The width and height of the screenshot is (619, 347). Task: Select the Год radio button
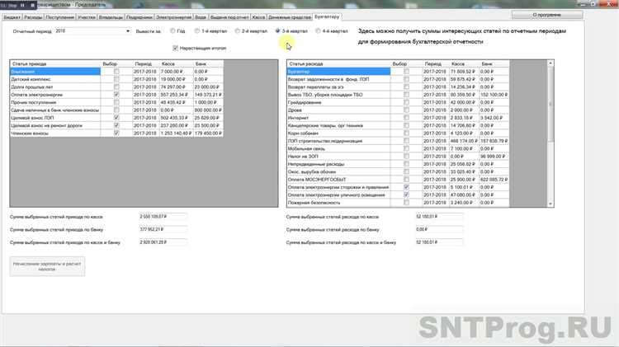[x=172, y=31]
